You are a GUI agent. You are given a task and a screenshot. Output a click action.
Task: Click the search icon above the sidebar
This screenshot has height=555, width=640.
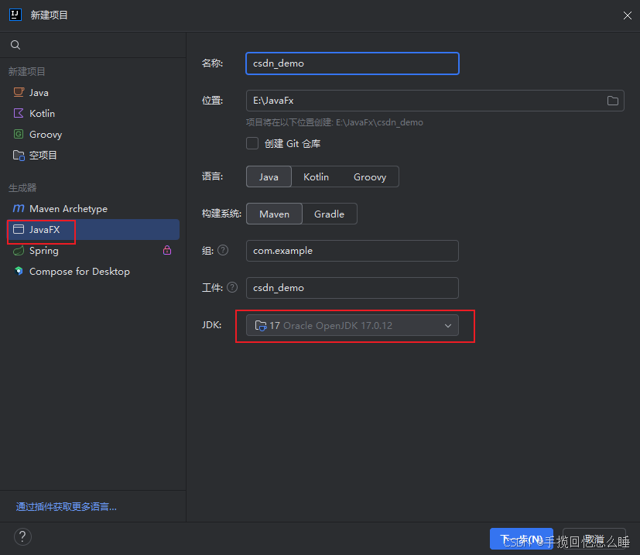15,45
